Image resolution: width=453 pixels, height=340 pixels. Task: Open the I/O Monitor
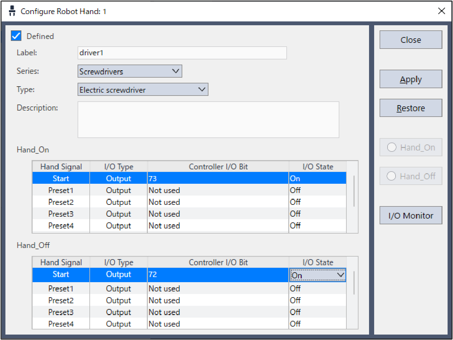pos(411,216)
